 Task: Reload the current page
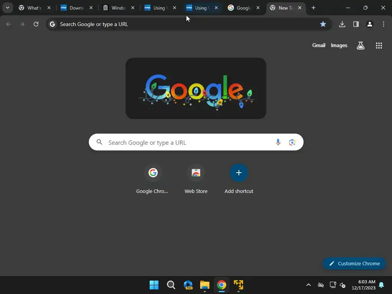(x=36, y=24)
